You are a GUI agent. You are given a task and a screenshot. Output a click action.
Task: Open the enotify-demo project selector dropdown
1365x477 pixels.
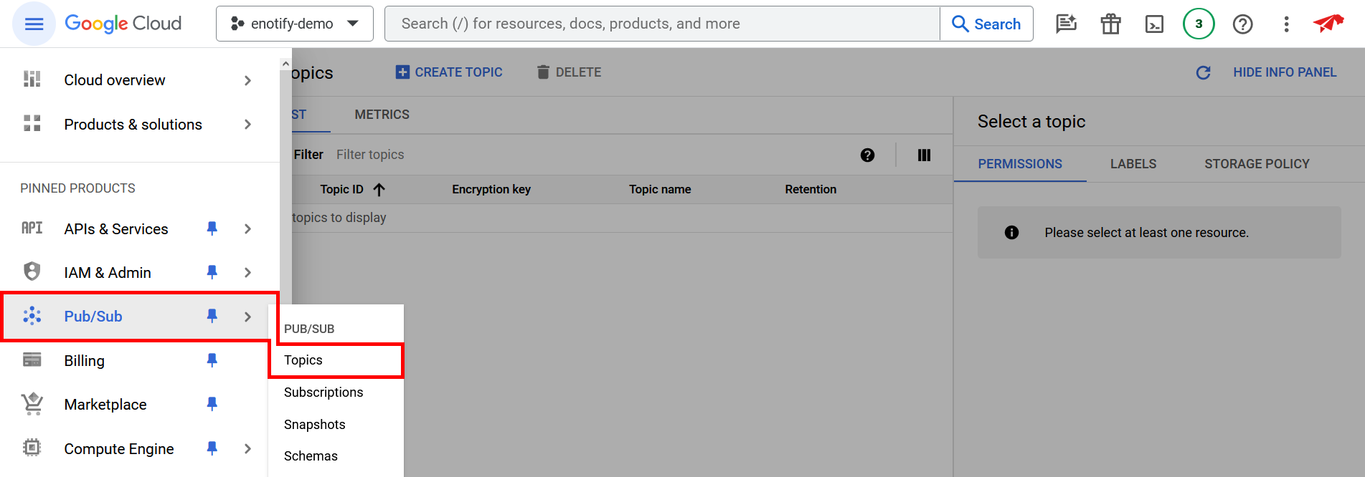294,24
